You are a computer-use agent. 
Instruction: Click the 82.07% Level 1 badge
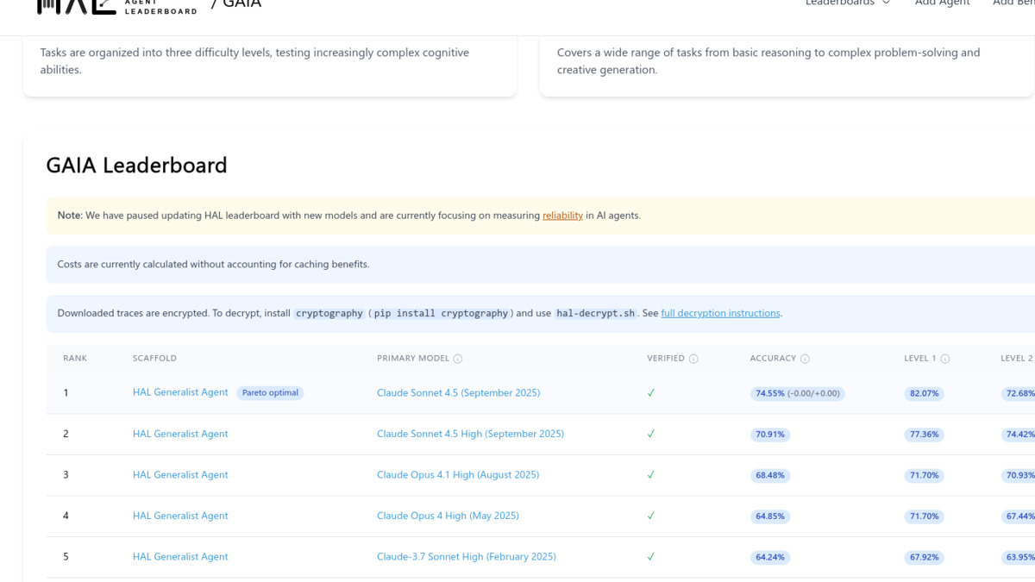(x=924, y=393)
